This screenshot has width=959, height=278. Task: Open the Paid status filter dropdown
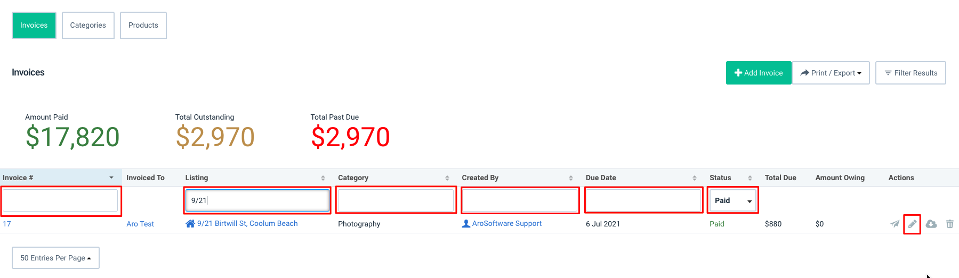[733, 200]
